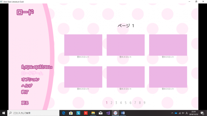
Task: Open Visual Studio from the taskbar
Action: coord(108,113)
